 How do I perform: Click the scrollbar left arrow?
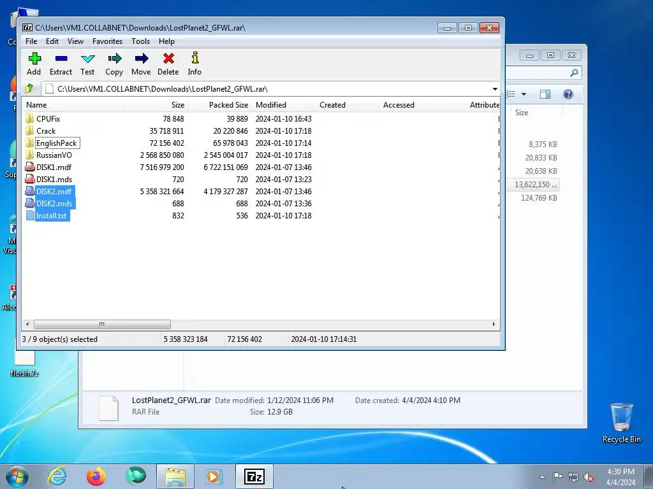[27, 324]
